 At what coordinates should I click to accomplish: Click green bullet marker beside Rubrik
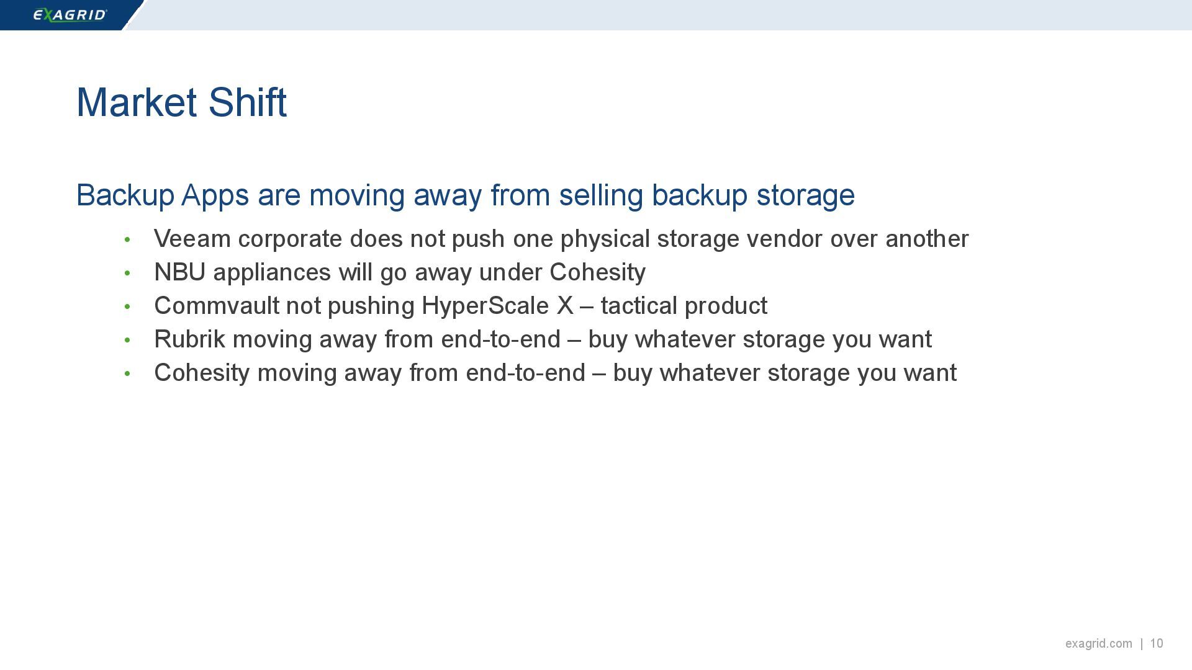(x=127, y=340)
